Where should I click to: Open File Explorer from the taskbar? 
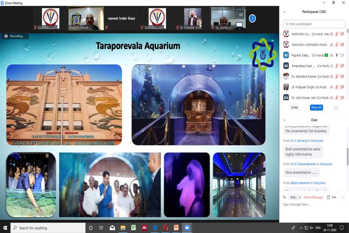123,228
